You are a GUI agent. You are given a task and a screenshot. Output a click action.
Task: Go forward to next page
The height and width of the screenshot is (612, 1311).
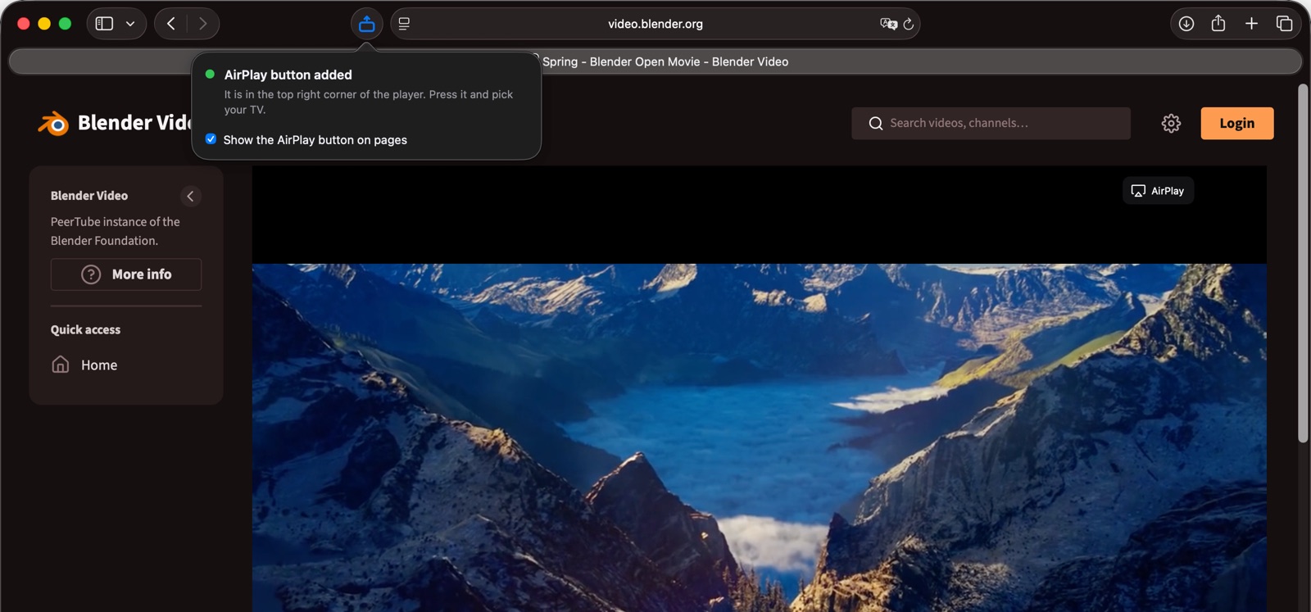click(202, 24)
